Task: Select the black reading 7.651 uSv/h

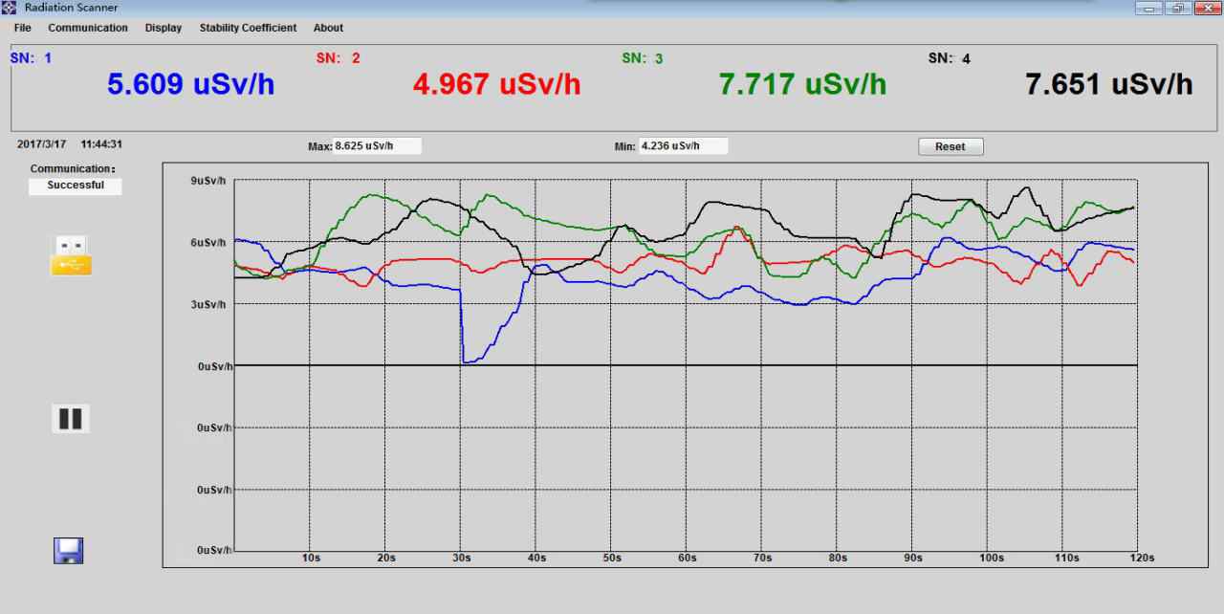Action: click(x=1109, y=84)
